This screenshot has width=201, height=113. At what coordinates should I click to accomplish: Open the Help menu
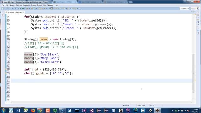pos(56,5)
